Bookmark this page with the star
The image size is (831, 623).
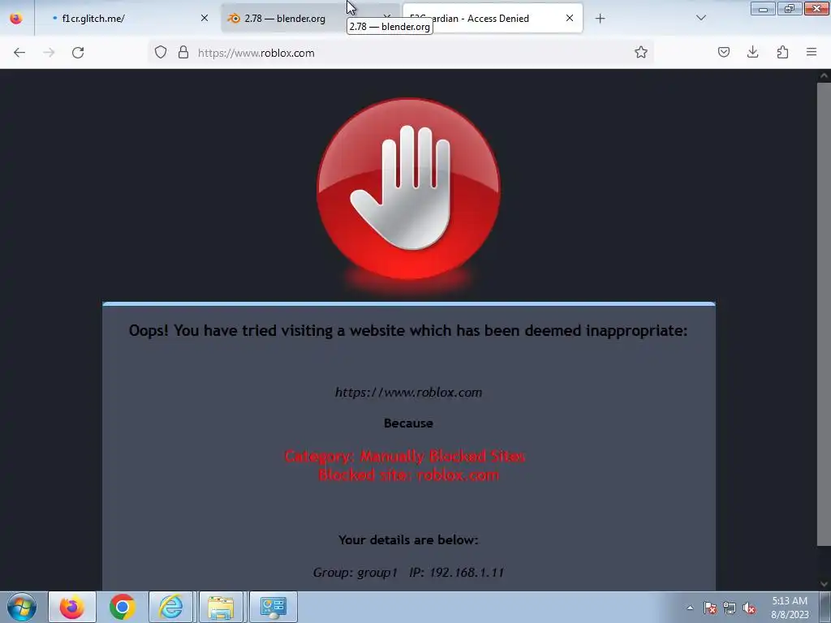641,52
